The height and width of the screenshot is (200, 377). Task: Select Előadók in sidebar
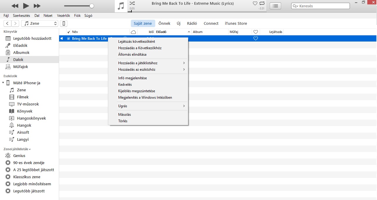(29, 46)
